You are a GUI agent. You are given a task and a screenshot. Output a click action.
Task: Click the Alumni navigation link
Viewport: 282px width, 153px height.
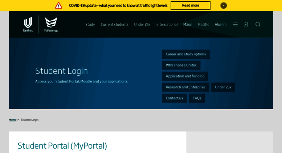tap(220, 25)
